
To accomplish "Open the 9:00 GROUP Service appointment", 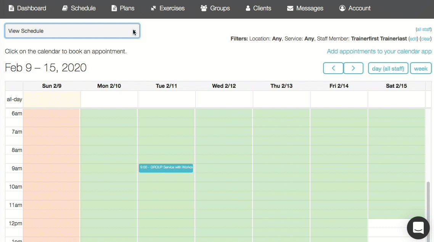I will pyautogui.click(x=166, y=168).
